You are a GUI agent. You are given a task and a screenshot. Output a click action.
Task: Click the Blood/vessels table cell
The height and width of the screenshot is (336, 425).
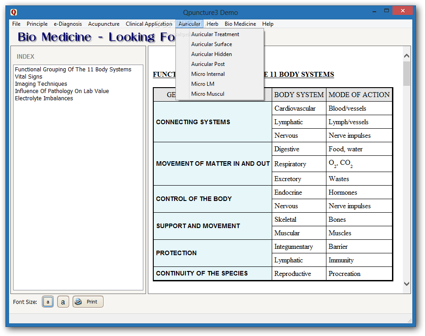tap(359, 108)
